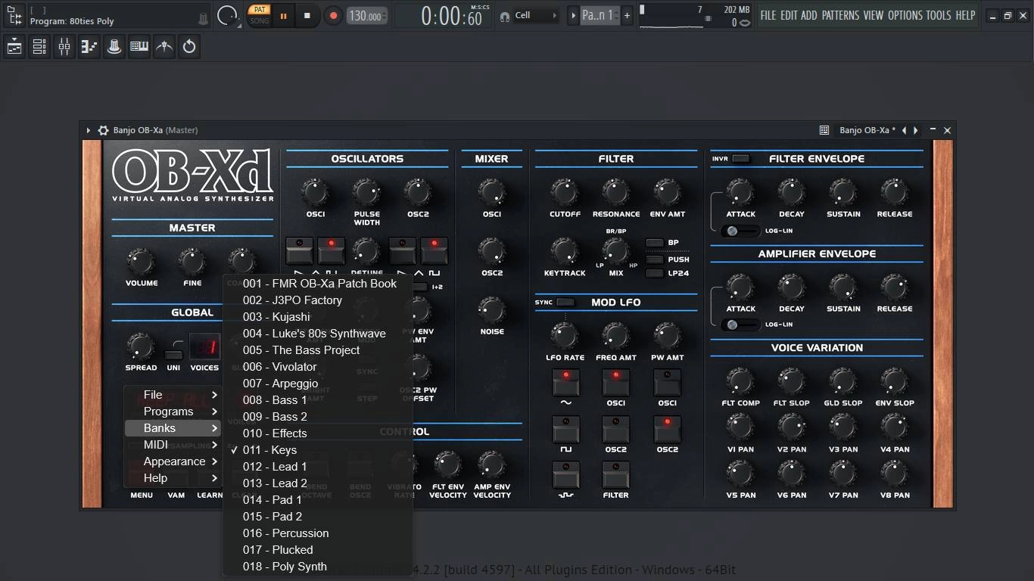Click the OB-Xd logo
This screenshot has width=1034, height=581.
point(192,176)
